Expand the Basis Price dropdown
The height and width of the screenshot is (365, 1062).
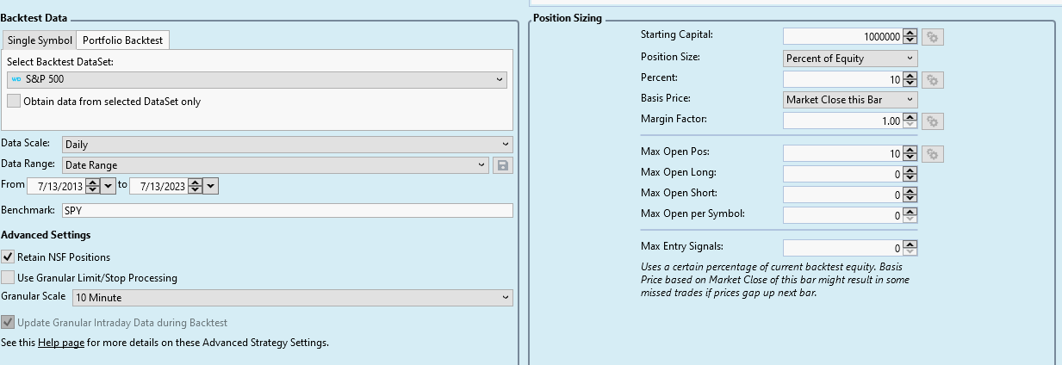tap(850, 100)
